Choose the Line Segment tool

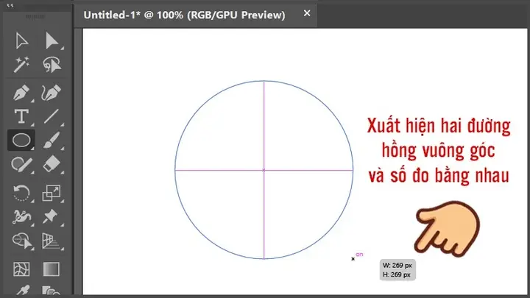click(x=52, y=116)
